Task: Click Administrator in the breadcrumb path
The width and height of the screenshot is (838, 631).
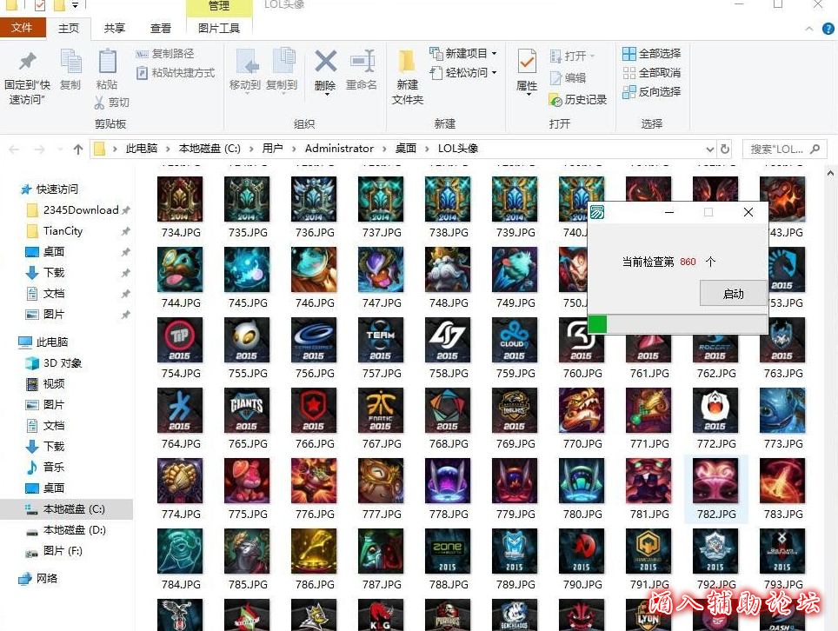Action: click(x=339, y=149)
